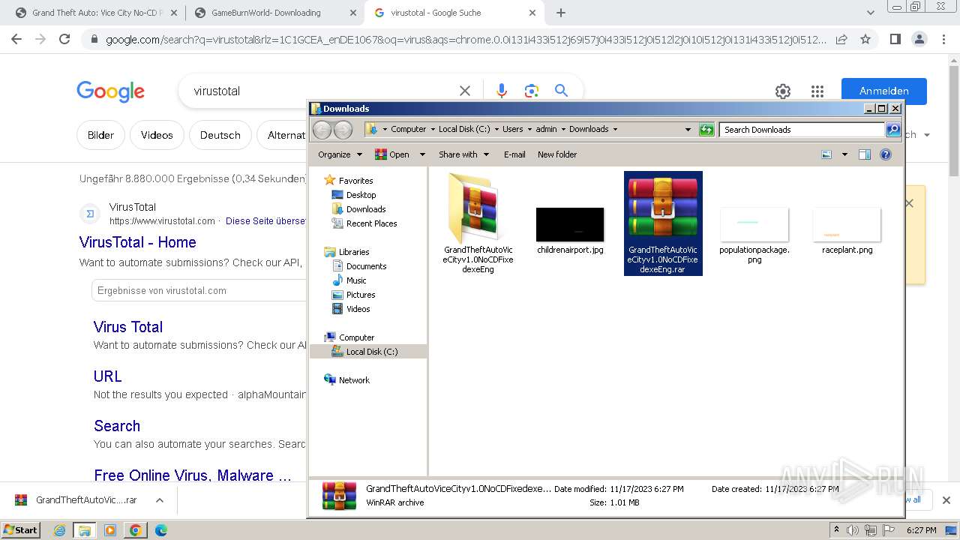
Task: Select childrenairport.jpg thumbnail
Action: pos(570,224)
